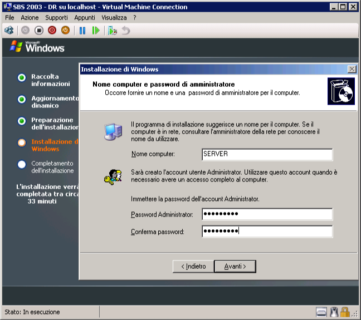Open the ? help menu
The height and width of the screenshot is (320, 361).
pos(135,18)
